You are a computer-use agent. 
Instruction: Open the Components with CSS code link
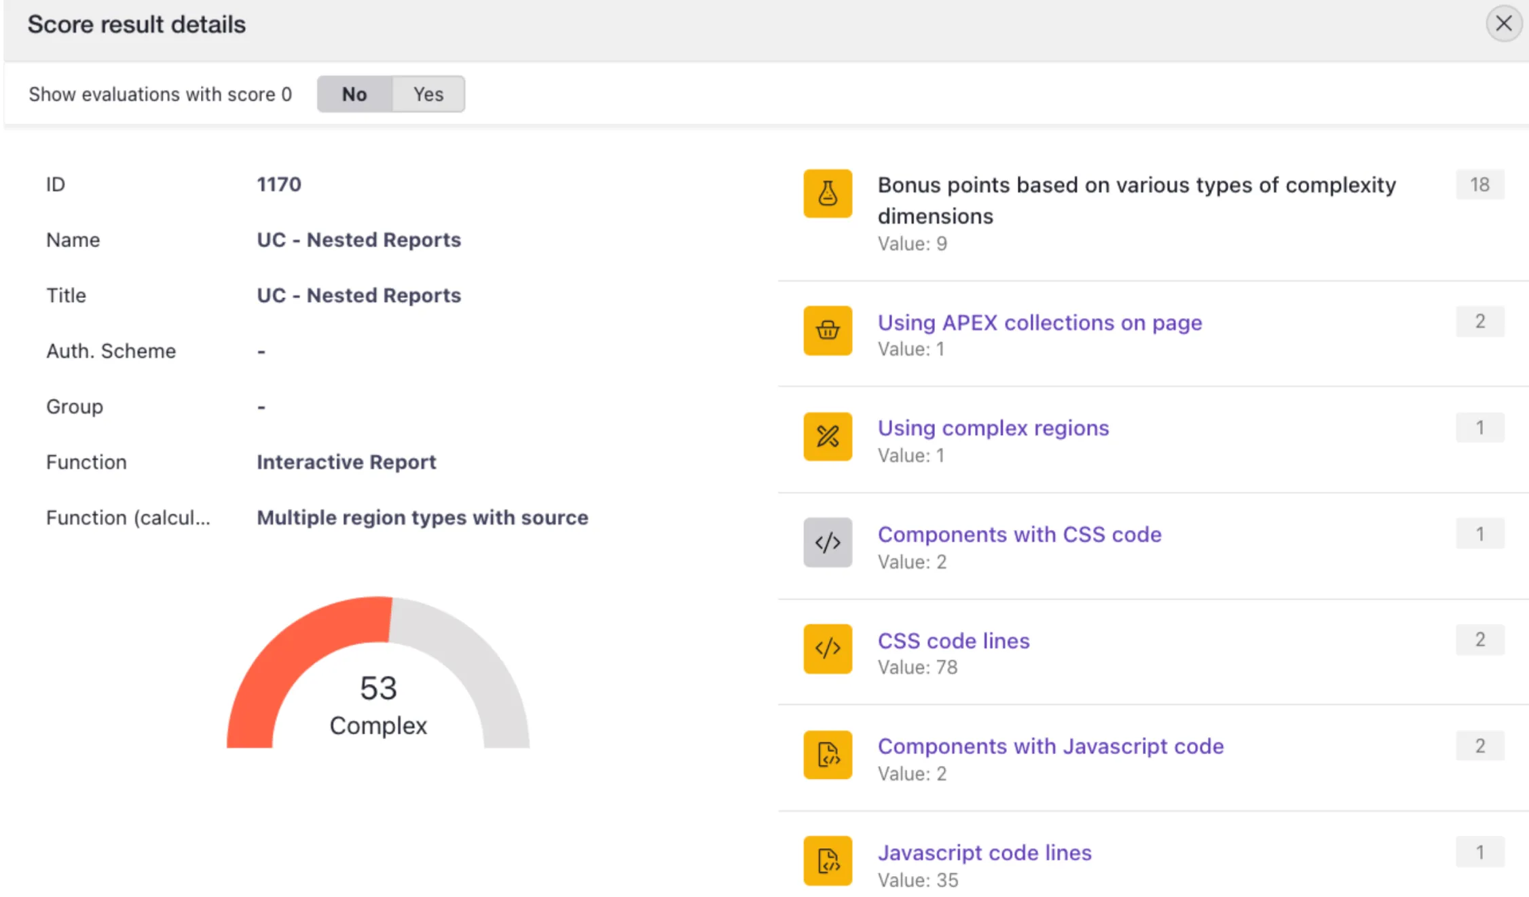click(1019, 534)
